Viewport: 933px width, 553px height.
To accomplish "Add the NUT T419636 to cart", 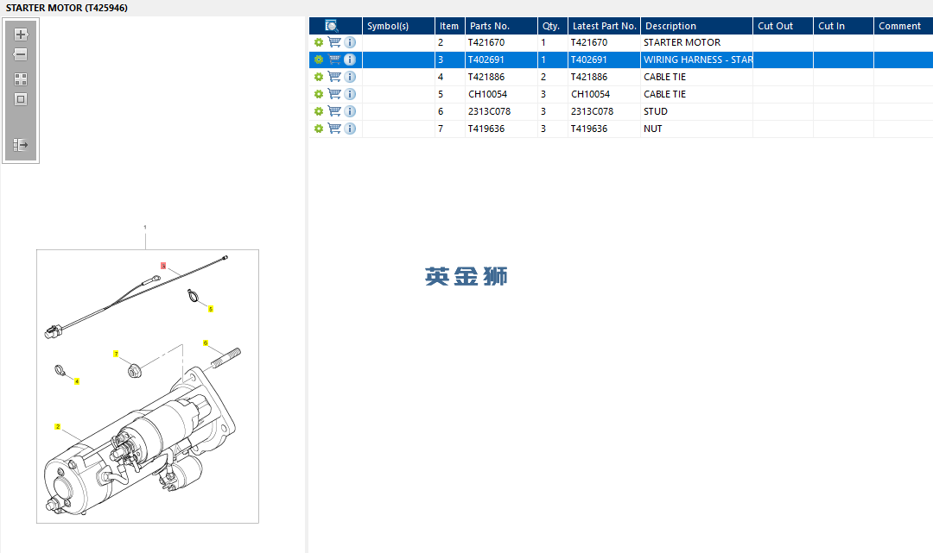I will pyautogui.click(x=334, y=129).
